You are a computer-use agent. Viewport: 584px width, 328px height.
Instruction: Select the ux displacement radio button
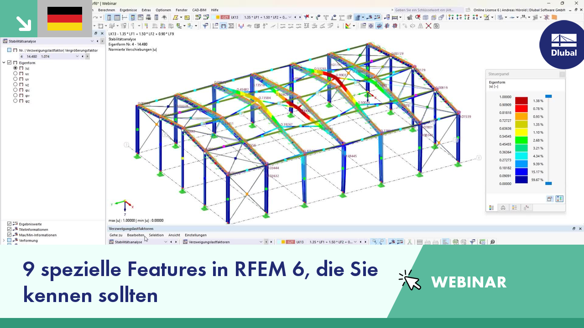15,73
